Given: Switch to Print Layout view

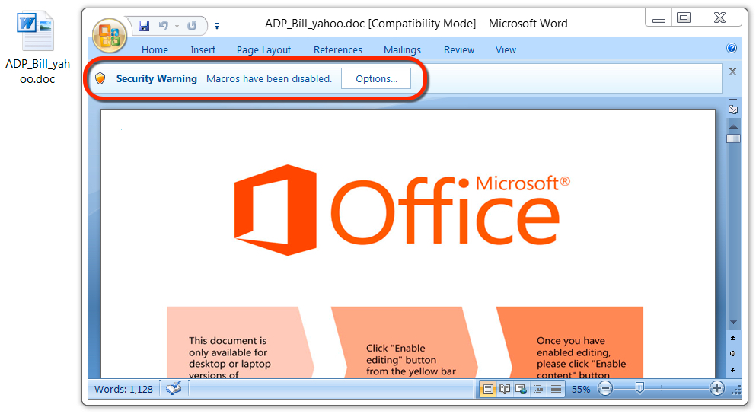Looking at the screenshot, I should (x=488, y=389).
